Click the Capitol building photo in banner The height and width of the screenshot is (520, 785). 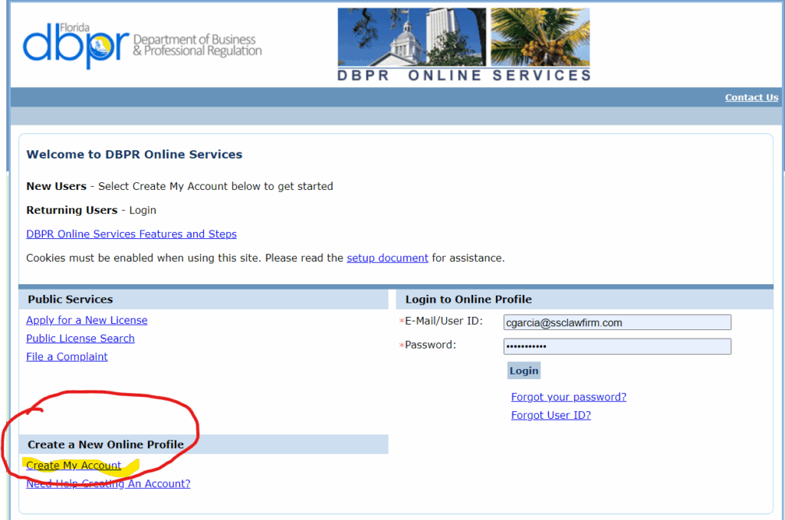click(x=412, y=37)
